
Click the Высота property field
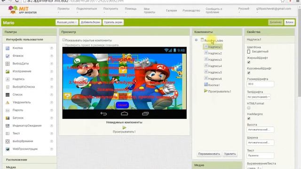coord(260,130)
